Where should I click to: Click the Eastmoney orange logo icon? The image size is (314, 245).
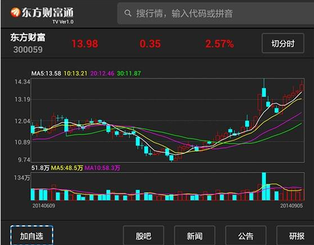[x=16, y=12]
